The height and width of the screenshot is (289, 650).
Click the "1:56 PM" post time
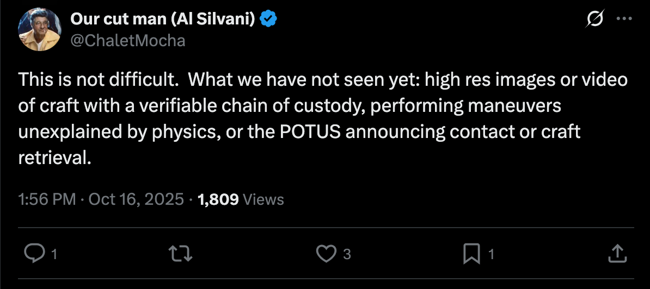coord(47,199)
